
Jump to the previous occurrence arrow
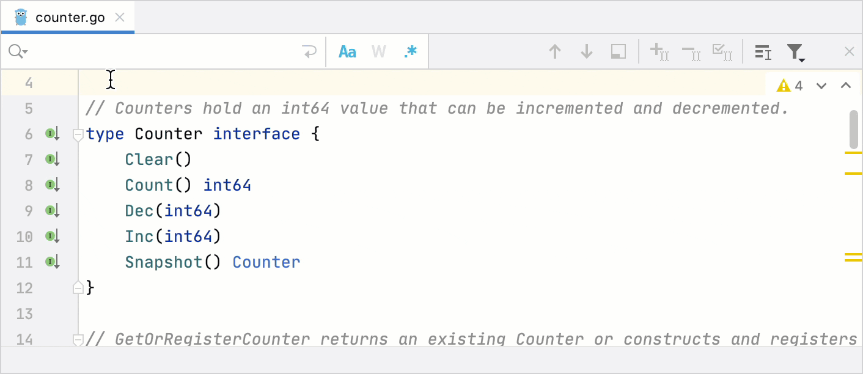tap(555, 51)
